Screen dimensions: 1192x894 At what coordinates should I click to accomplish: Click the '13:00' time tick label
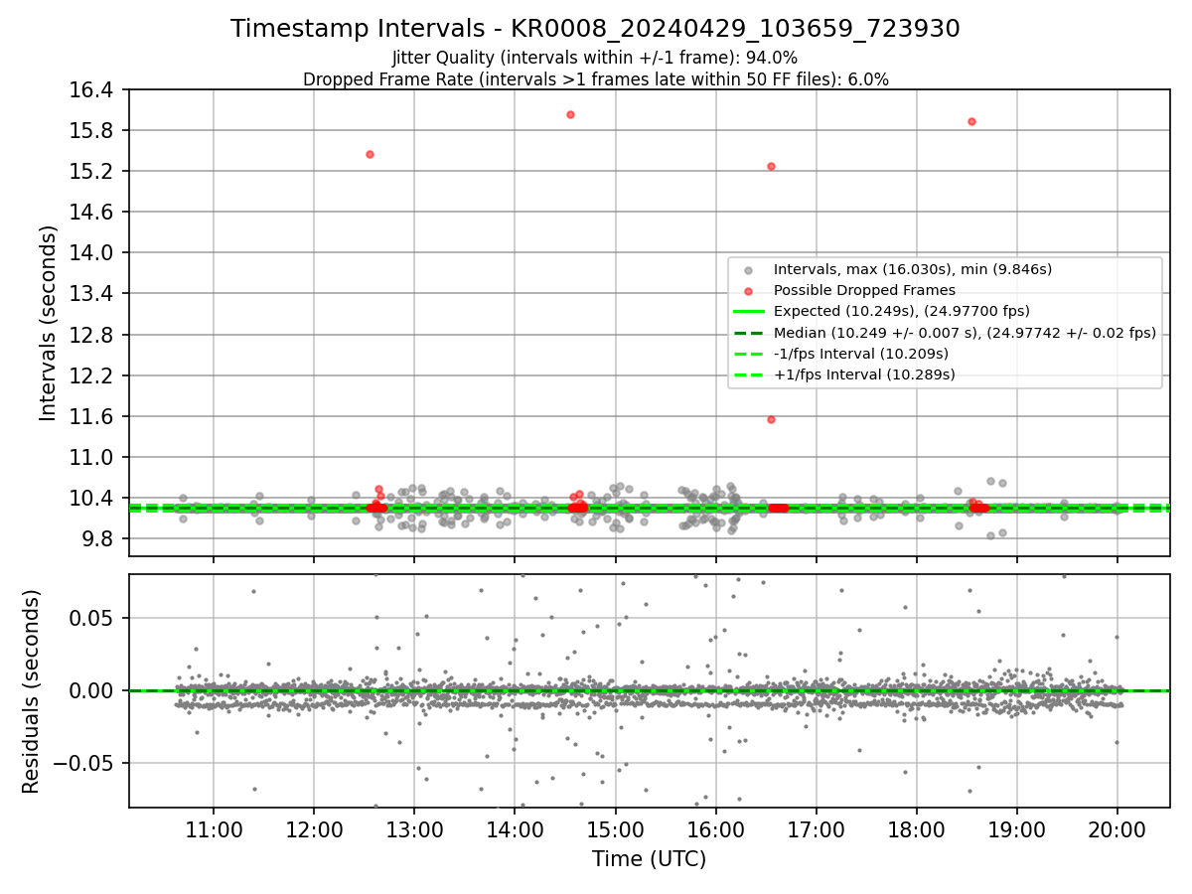[x=414, y=828]
